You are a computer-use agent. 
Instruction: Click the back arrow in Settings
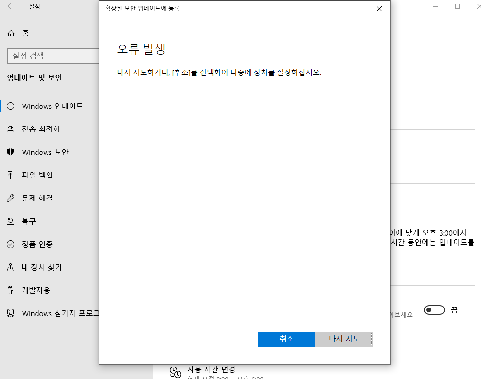click(x=11, y=6)
